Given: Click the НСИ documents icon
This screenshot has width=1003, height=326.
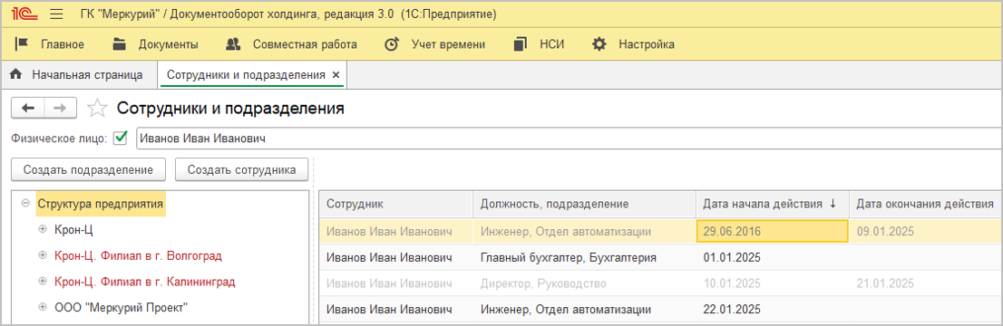Looking at the screenshot, I should coord(521,44).
